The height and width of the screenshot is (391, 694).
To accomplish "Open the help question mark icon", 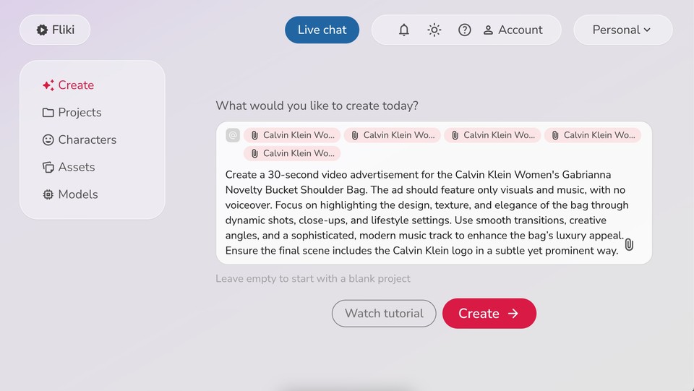I will [x=465, y=30].
